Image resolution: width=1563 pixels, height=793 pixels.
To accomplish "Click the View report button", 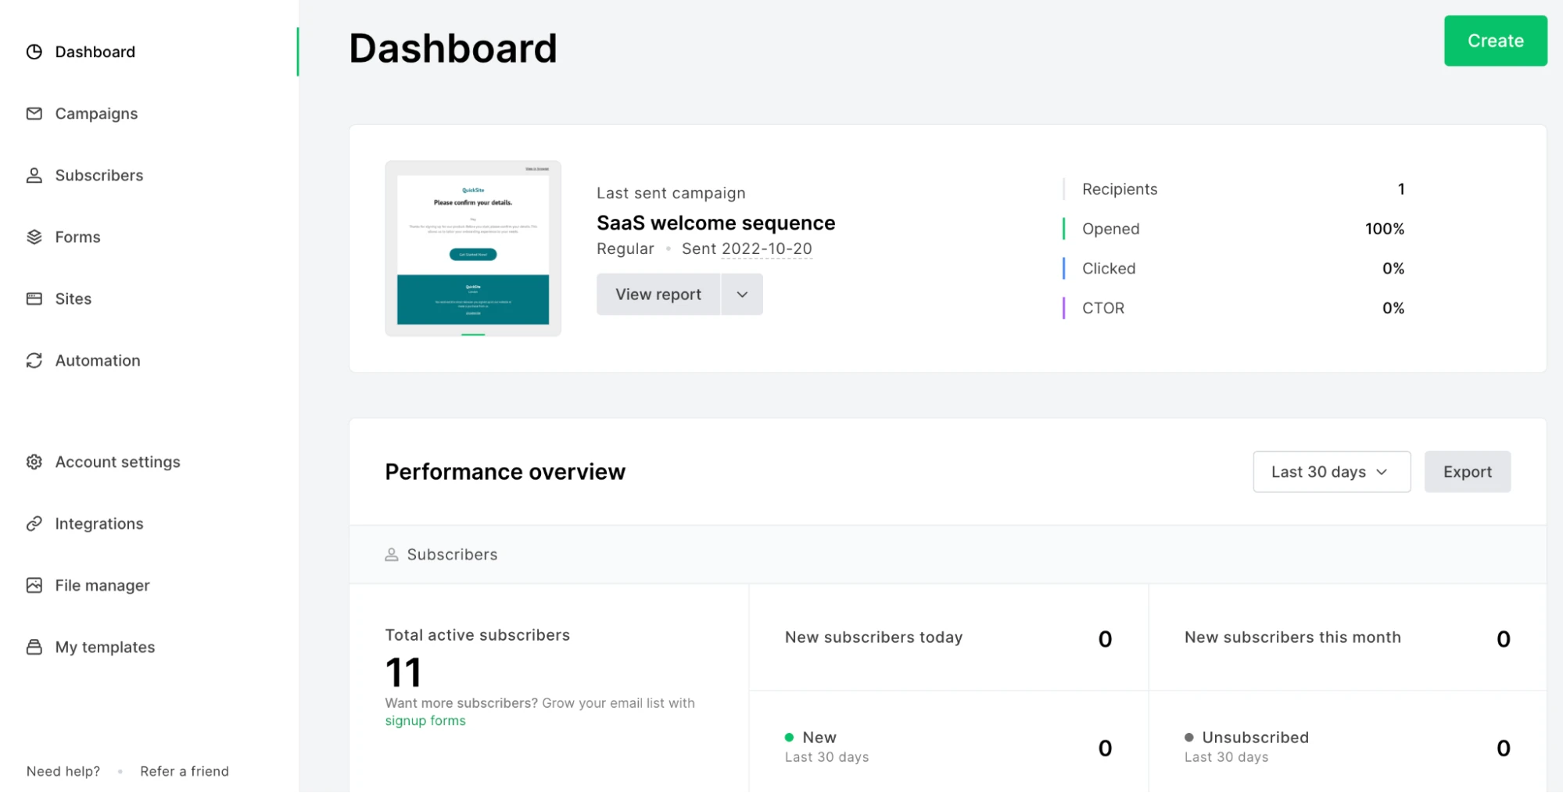I will point(658,295).
